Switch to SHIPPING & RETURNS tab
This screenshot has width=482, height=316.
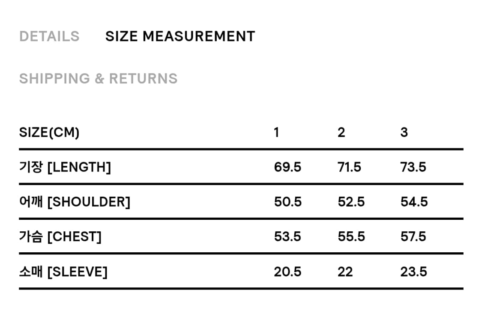click(x=98, y=79)
